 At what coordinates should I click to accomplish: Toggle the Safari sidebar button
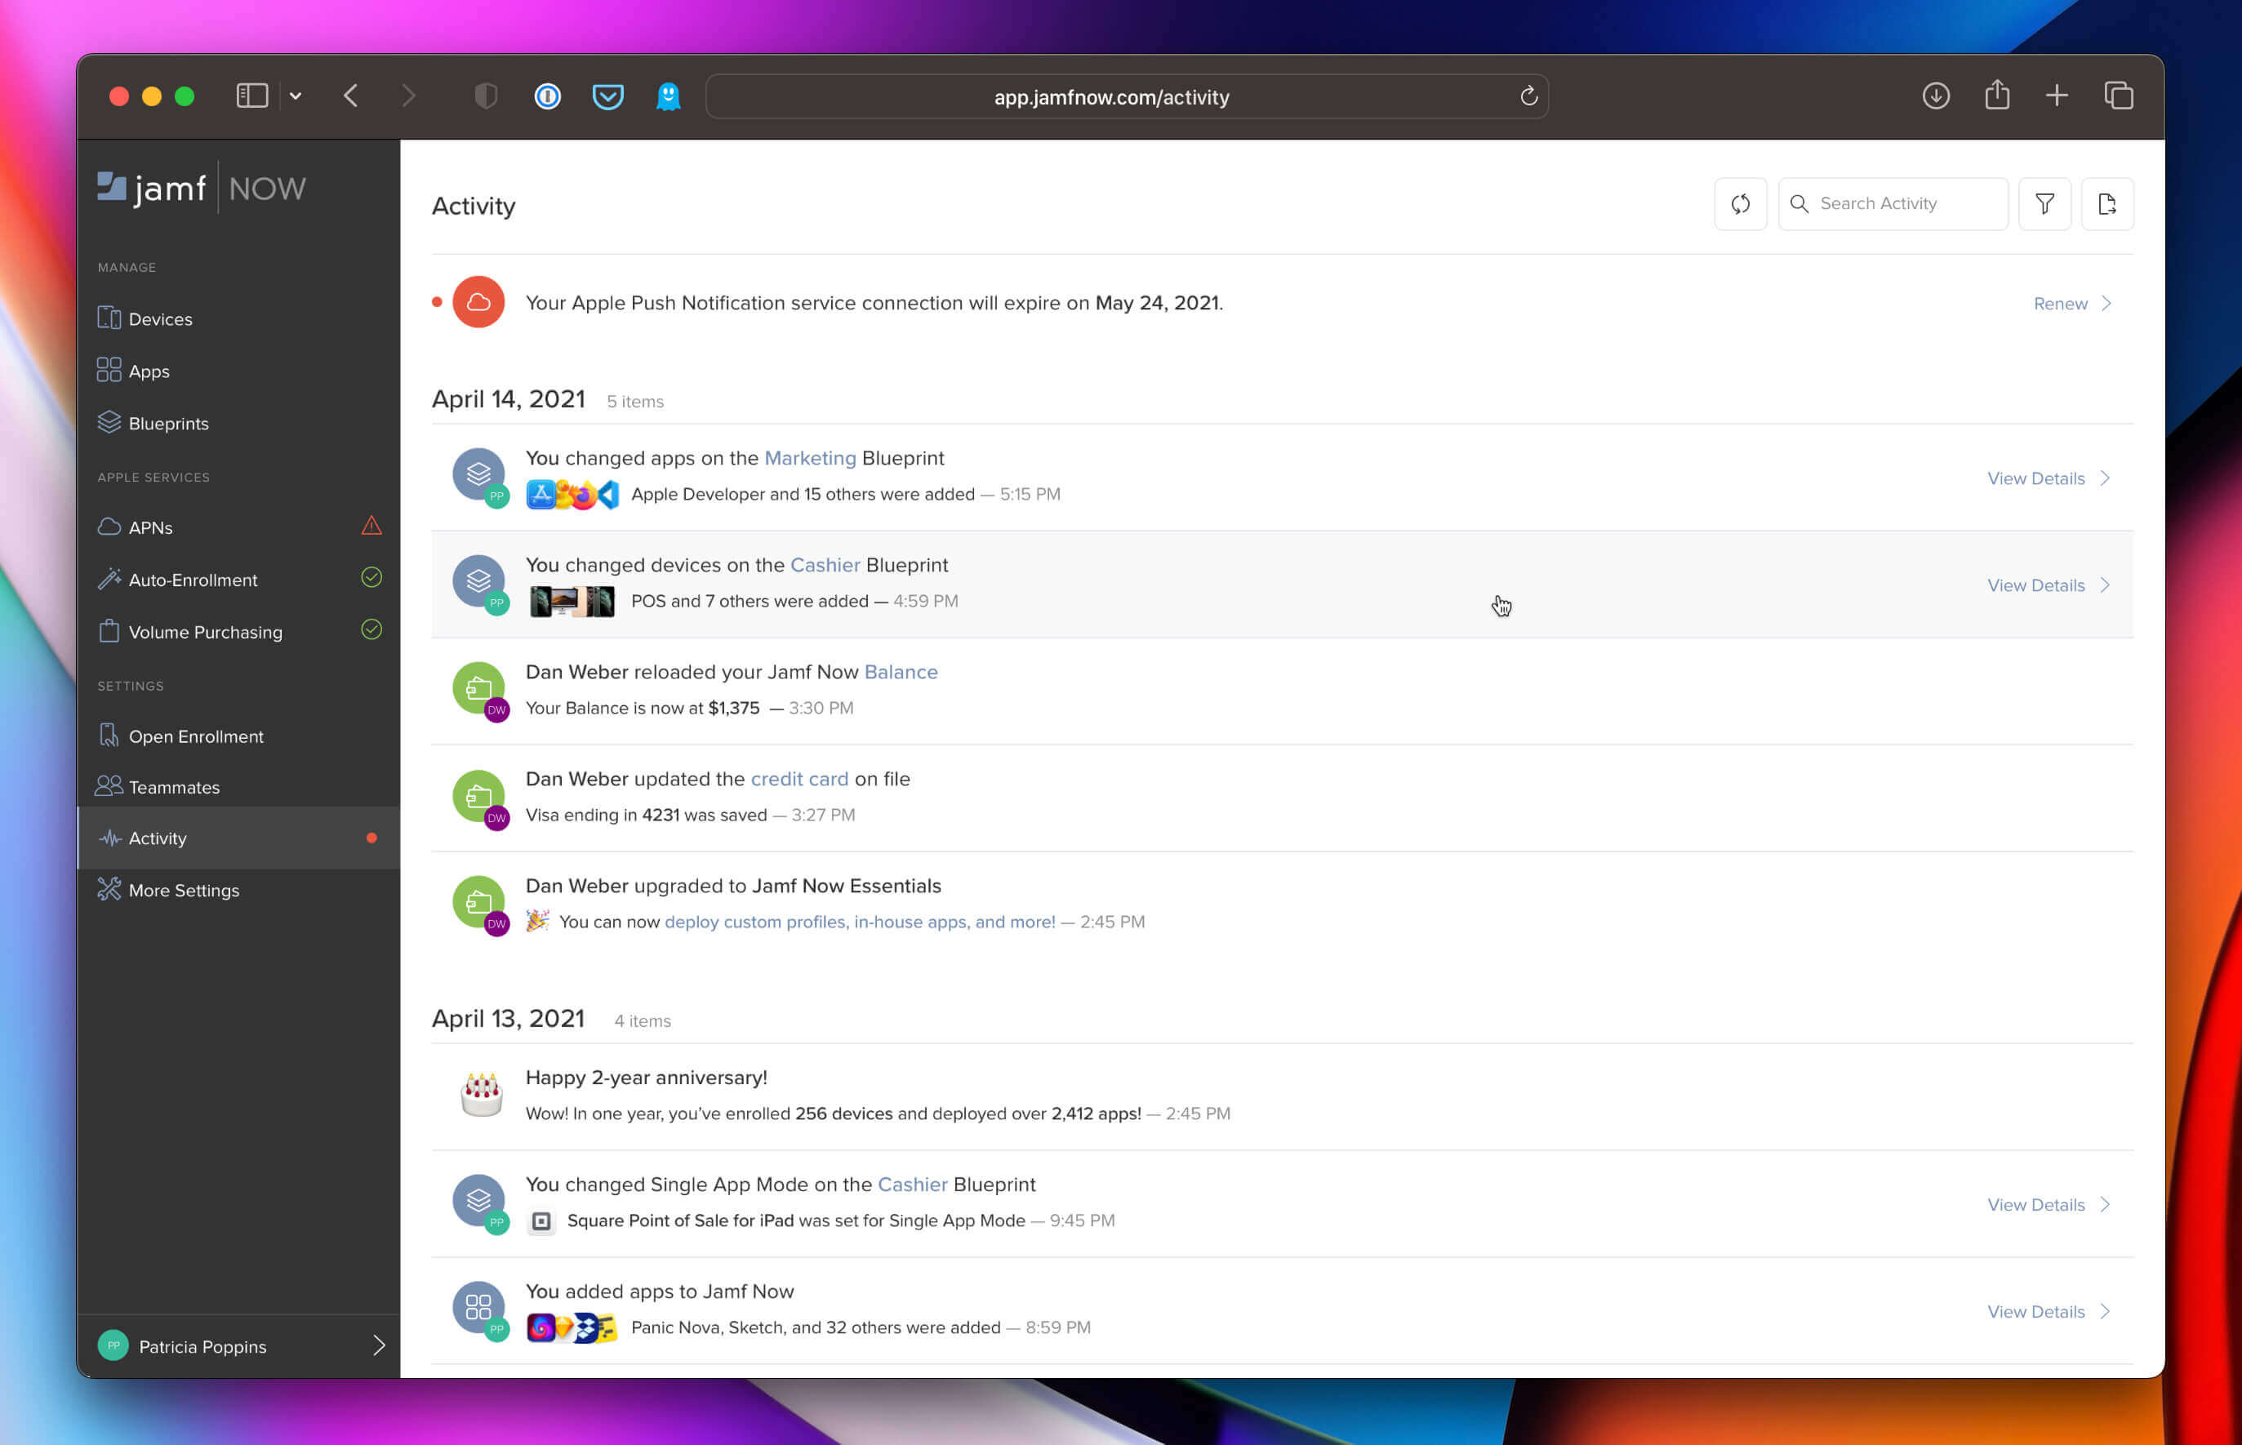tap(252, 96)
